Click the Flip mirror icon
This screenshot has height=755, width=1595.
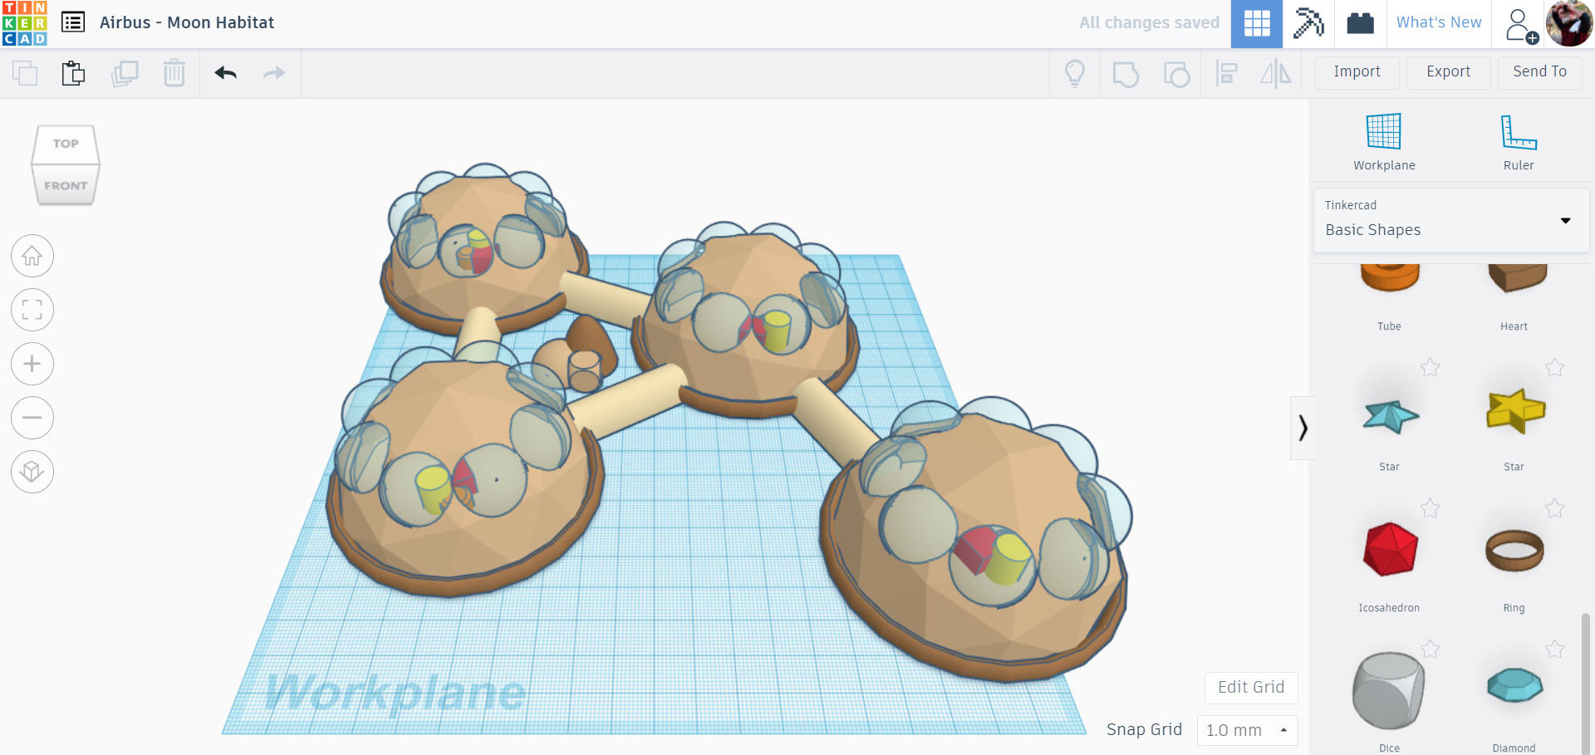[1276, 73]
